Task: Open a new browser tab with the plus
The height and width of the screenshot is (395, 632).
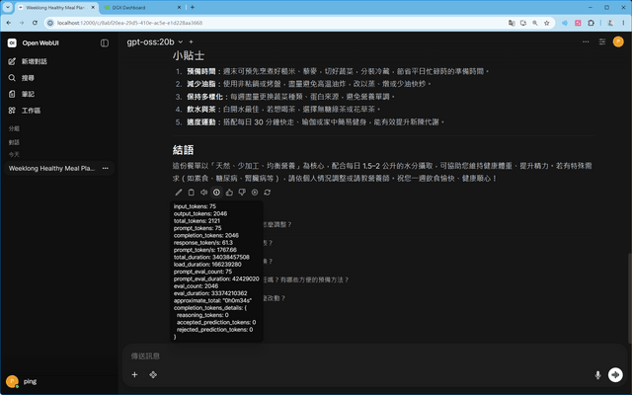Action: [x=193, y=7]
